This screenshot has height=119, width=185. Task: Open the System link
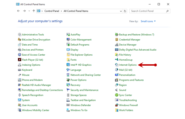point(26,100)
